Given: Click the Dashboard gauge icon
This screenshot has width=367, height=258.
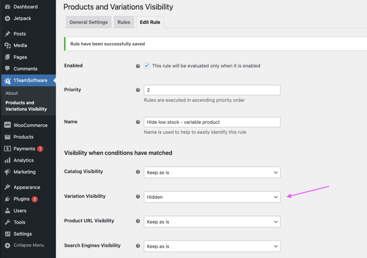Looking at the screenshot, I should 8,7.
